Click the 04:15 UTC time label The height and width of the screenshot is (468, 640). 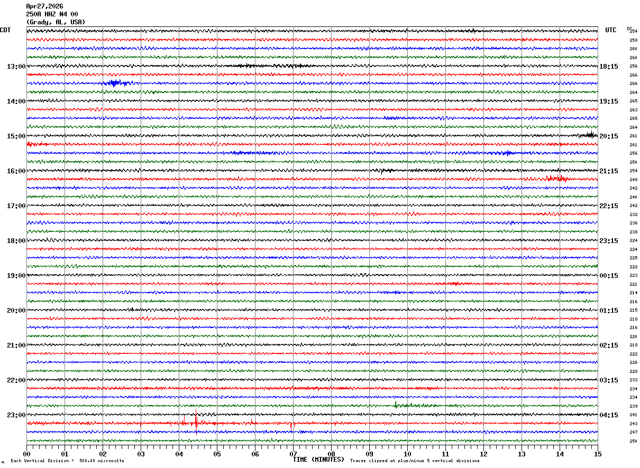609,415
